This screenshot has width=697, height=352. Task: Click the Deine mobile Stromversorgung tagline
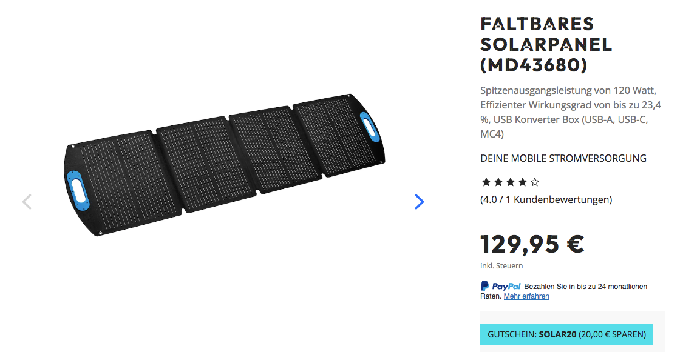[563, 158]
